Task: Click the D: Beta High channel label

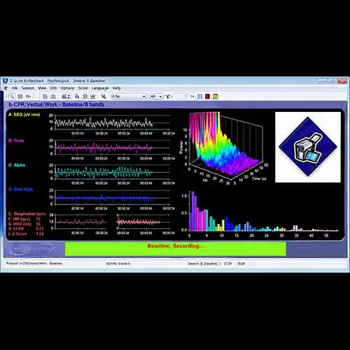Action: (x=21, y=189)
